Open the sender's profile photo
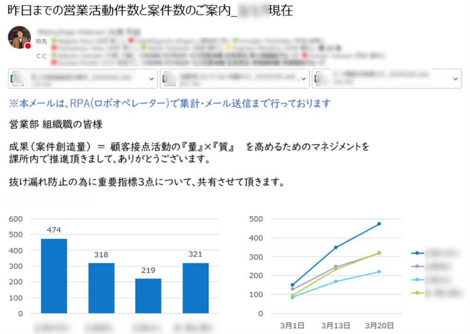Screen dimensions: 470x334 [19, 37]
